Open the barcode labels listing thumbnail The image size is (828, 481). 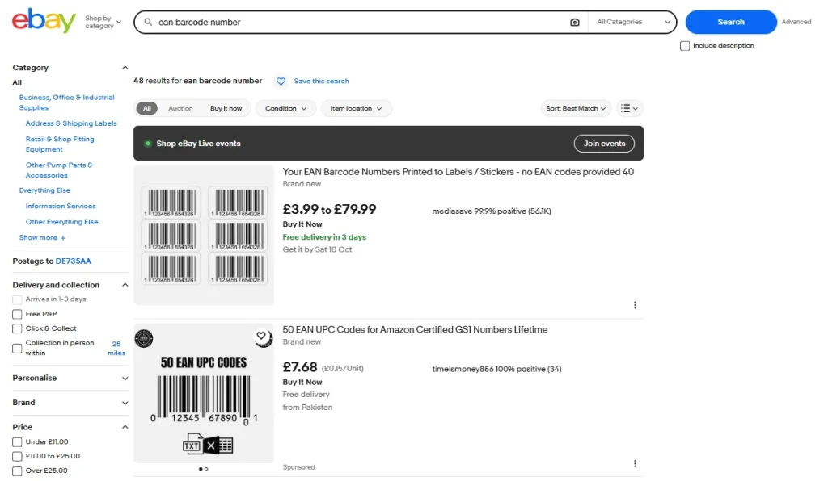(204, 235)
